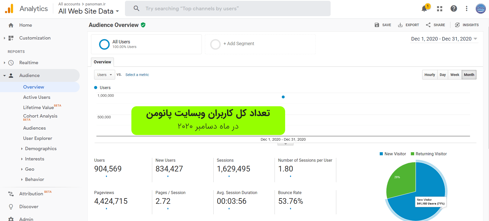Click the All Users segment circle
Screen dimensions: 489x221
pos(104,44)
